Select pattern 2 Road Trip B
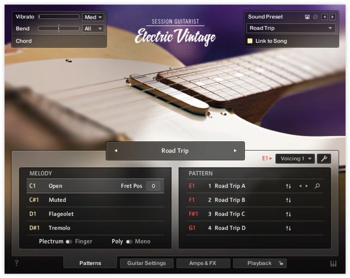The height and width of the screenshot is (278, 350). click(255, 200)
